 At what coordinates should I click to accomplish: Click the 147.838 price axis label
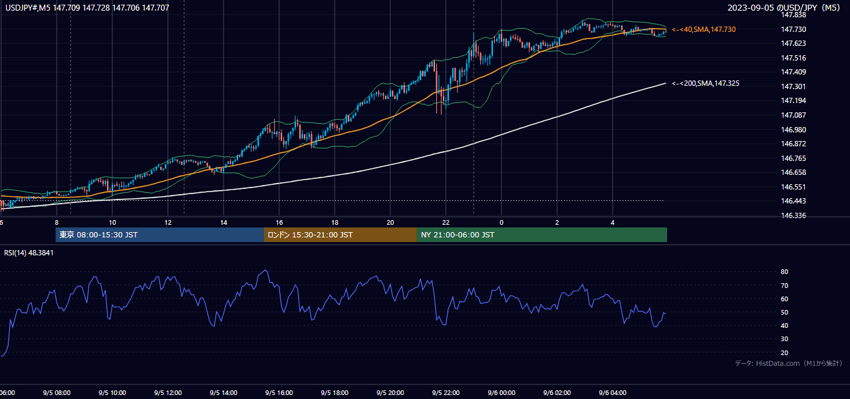coord(793,15)
